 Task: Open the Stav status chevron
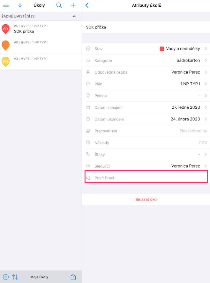click(x=206, y=48)
